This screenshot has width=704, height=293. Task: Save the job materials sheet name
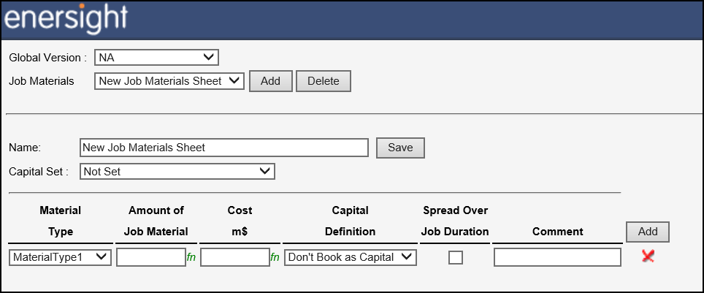[x=400, y=148]
